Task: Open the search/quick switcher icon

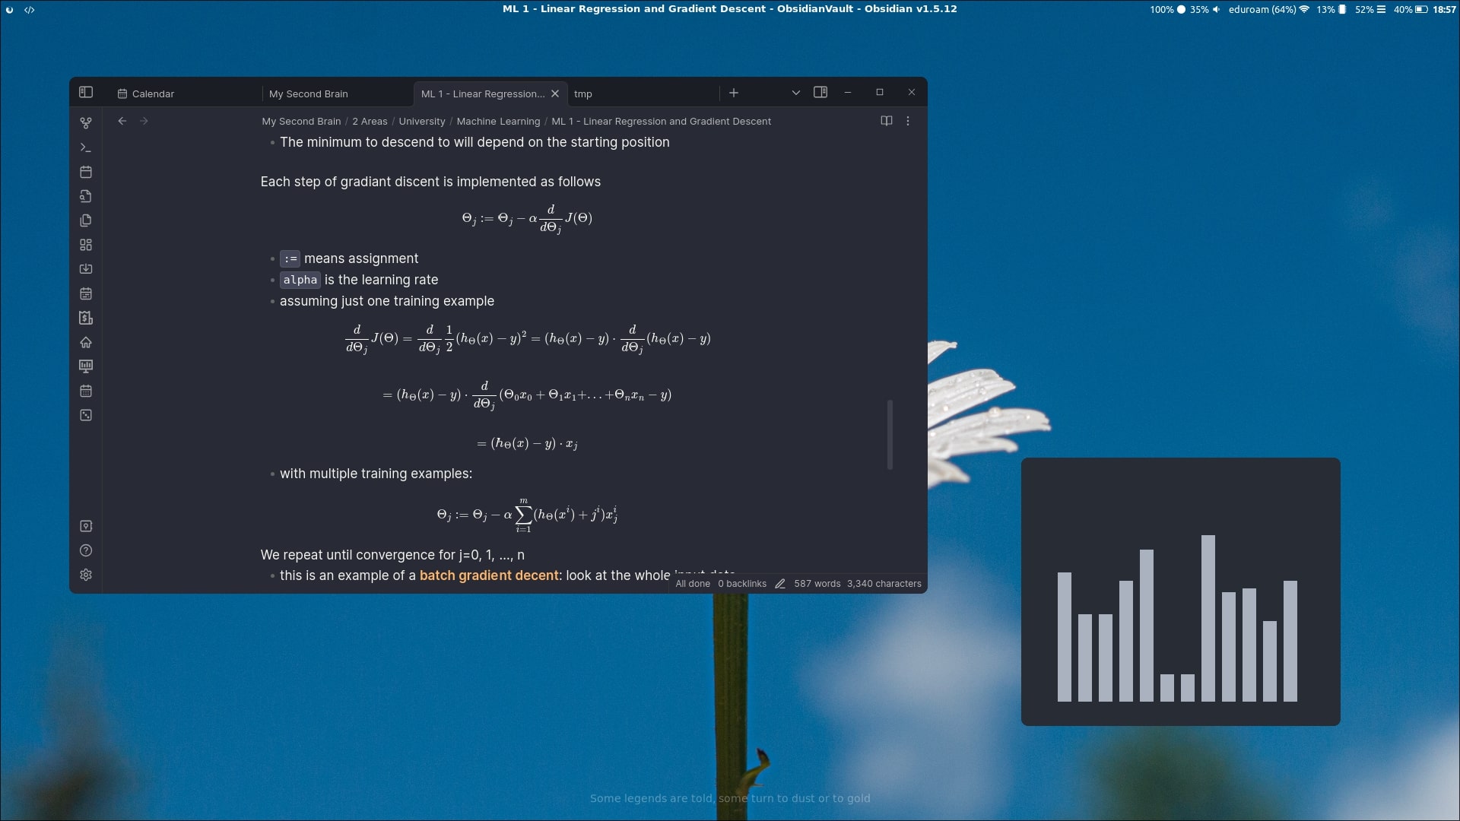Action: [86, 196]
